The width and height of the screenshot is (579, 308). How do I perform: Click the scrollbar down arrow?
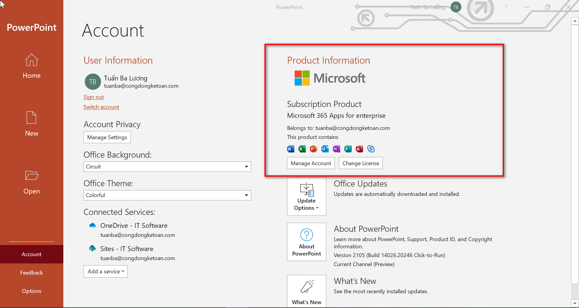(575, 303)
